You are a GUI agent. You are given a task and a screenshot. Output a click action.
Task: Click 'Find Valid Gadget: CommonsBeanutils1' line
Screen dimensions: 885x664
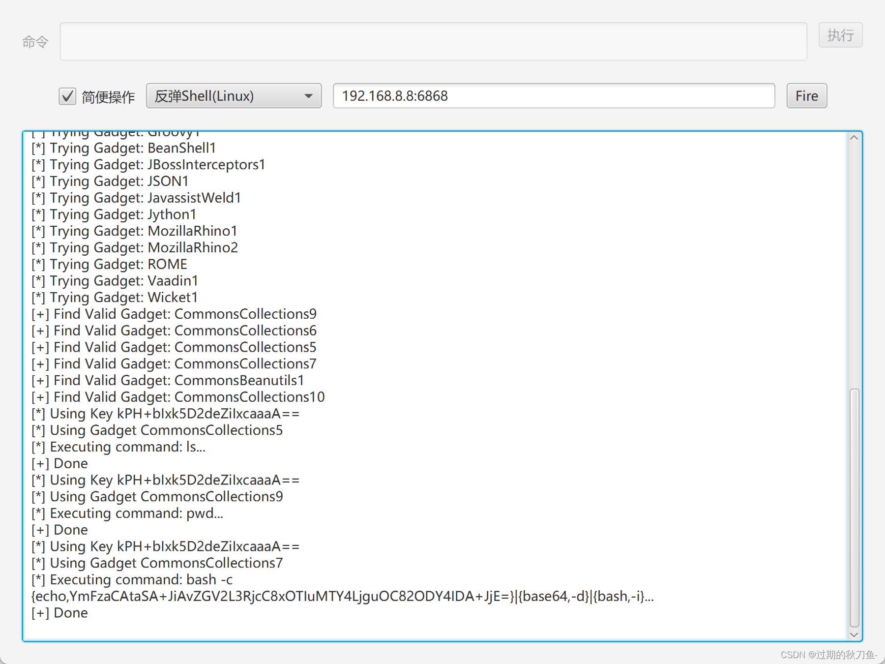(x=168, y=381)
